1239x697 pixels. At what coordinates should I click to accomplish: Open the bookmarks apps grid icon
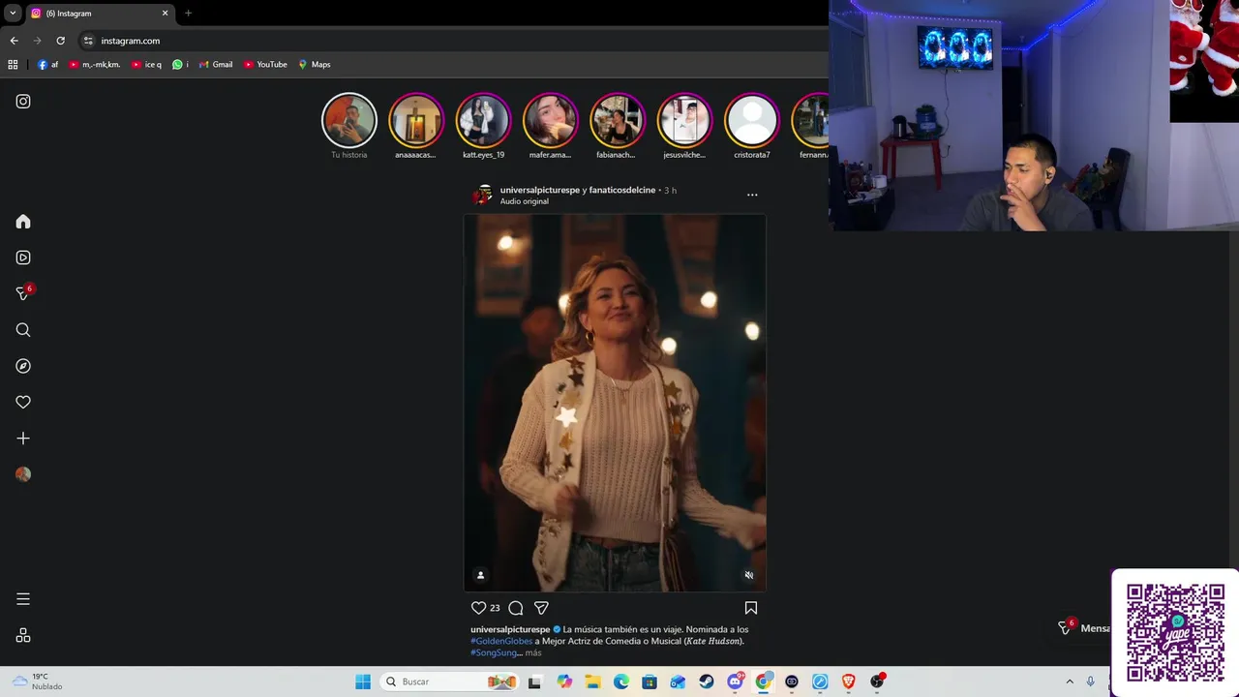click(13, 65)
